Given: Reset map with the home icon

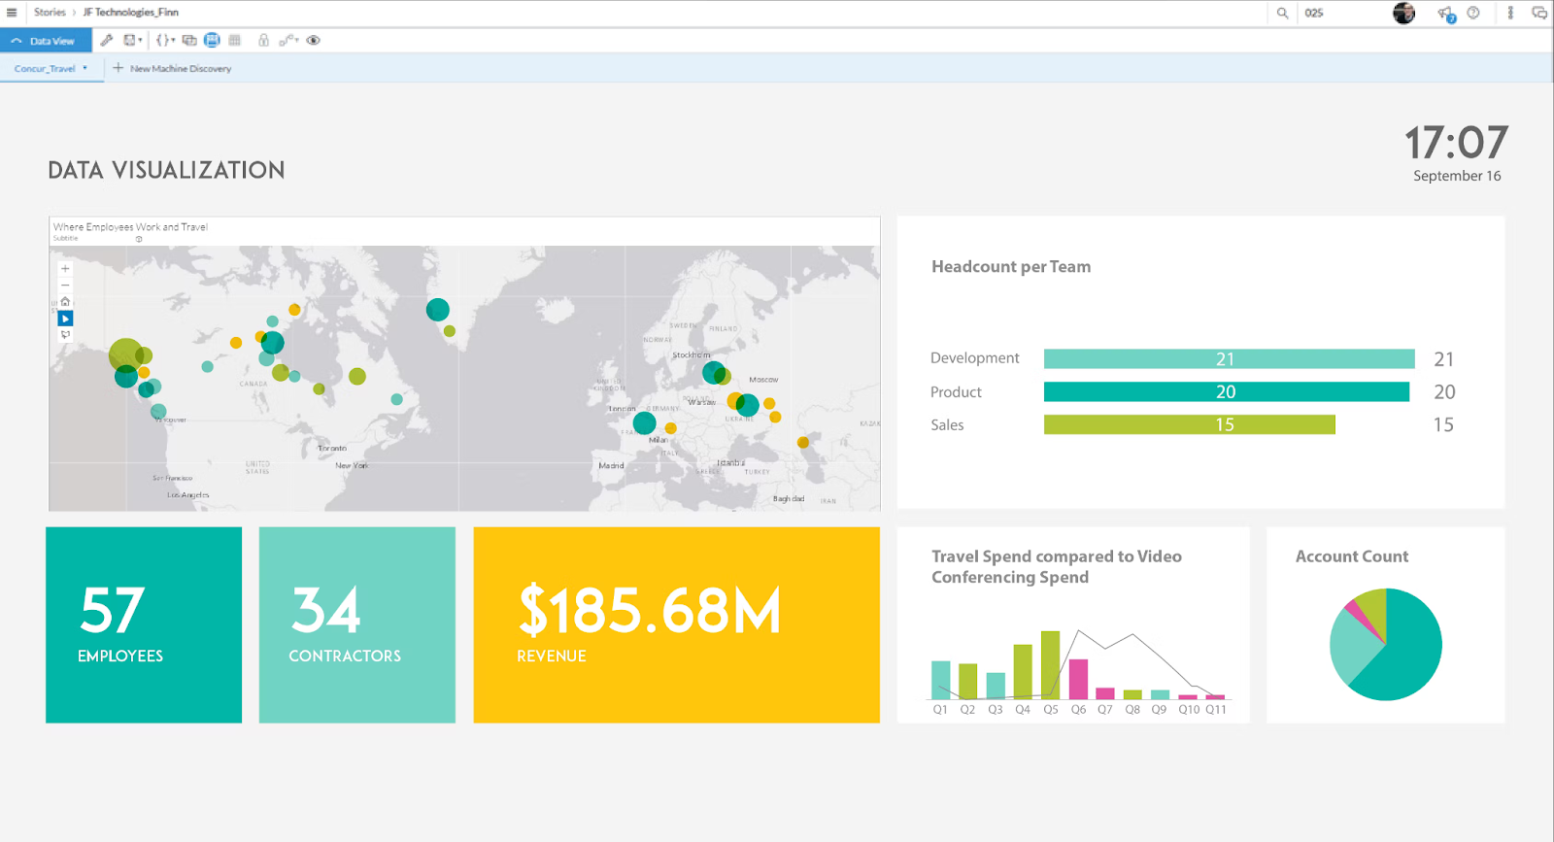Looking at the screenshot, I should 65,302.
